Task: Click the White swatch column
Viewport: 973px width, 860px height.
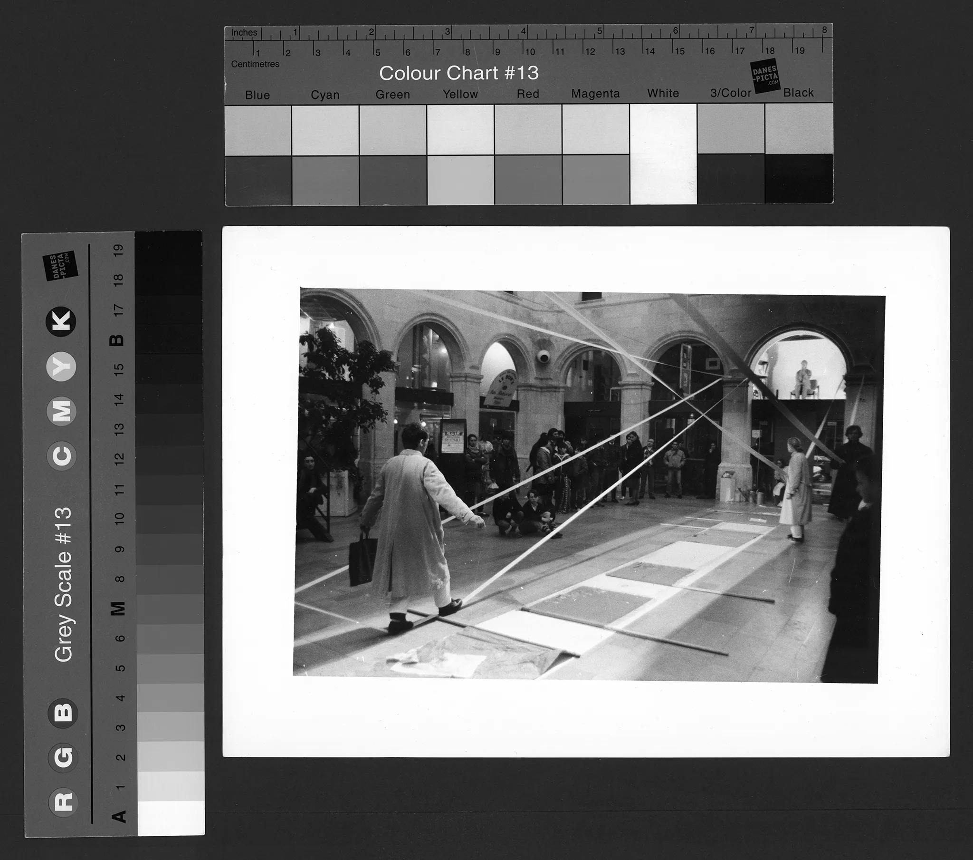Action: [x=663, y=154]
